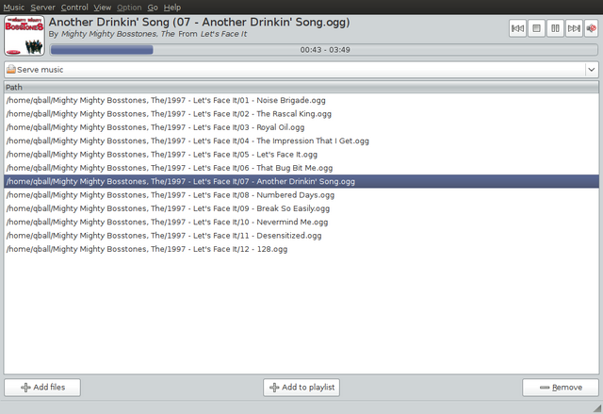Select 04 - The Impression That I Get.ogg
Viewport: 603px width, 414px height.
tap(301, 141)
